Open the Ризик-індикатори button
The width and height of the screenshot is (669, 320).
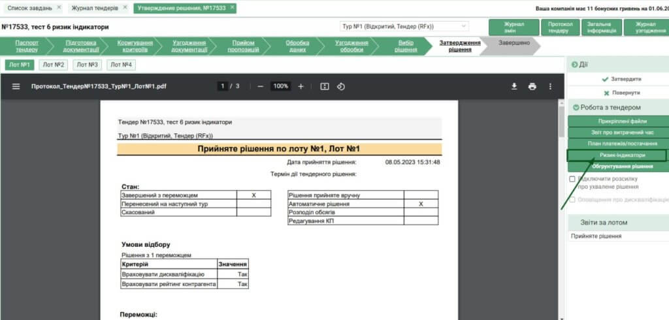click(x=616, y=155)
